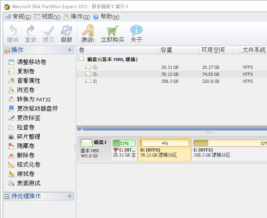
Task: Collapse the 操作 (Operations) panel
Action: tap(69, 50)
